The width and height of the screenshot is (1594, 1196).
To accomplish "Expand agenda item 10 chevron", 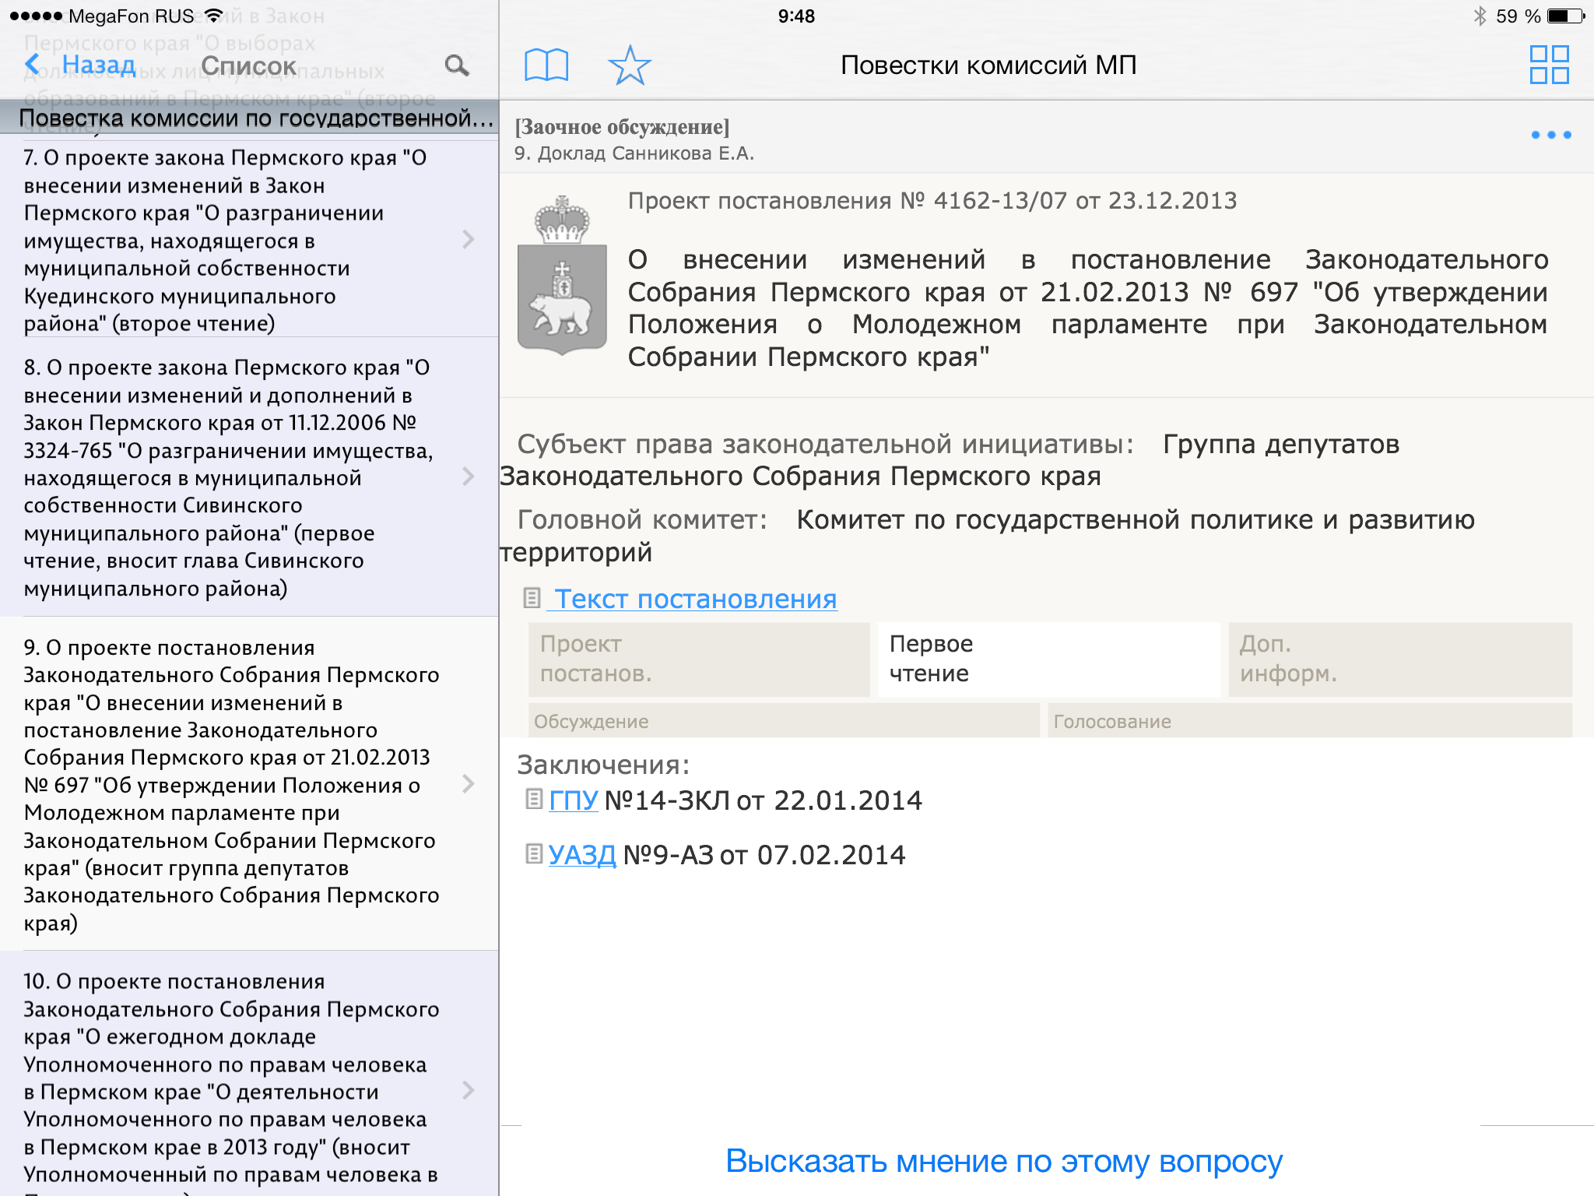I will click(x=468, y=1090).
